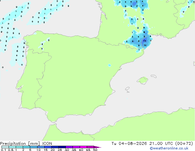This screenshot has width=195, height=151.
Task: Click the 35–40 mm legend color swatch
Action: pyautogui.click(x=76, y=147)
